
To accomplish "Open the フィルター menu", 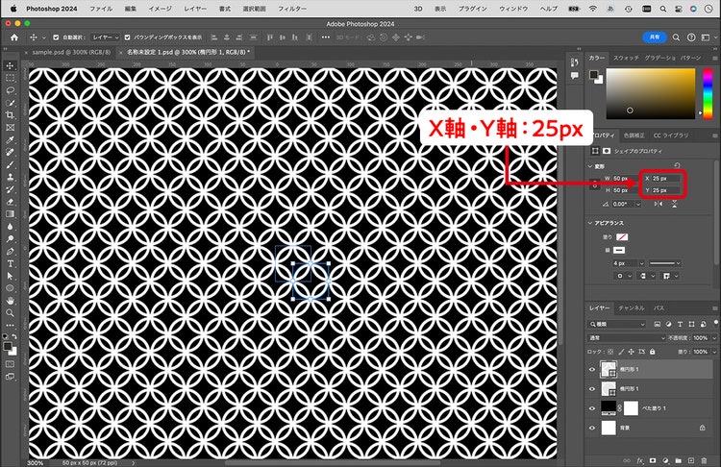I will pyautogui.click(x=292, y=9).
